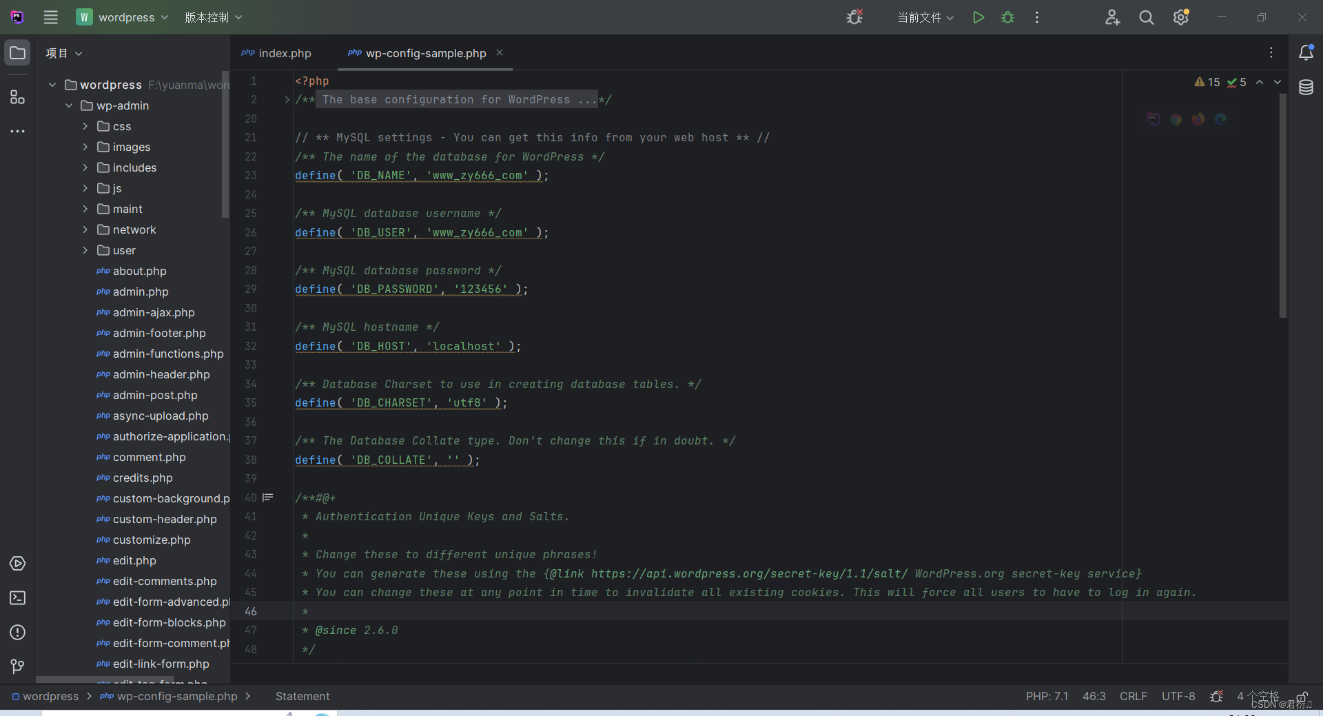Expand the includes folder
Image resolution: width=1323 pixels, height=716 pixels.
click(x=85, y=167)
